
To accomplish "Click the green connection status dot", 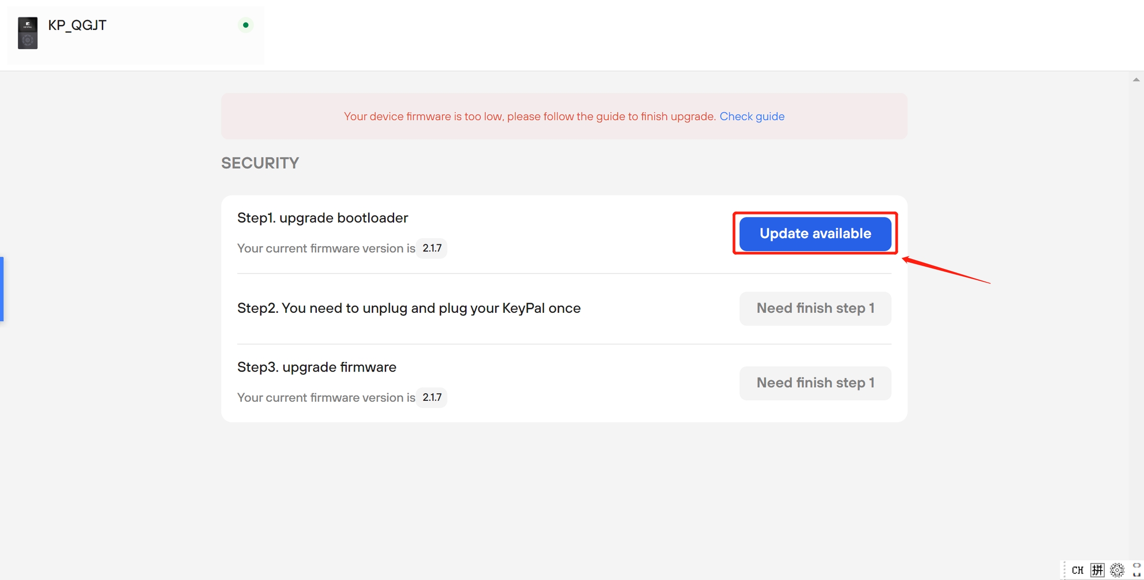I will point(245,25).
